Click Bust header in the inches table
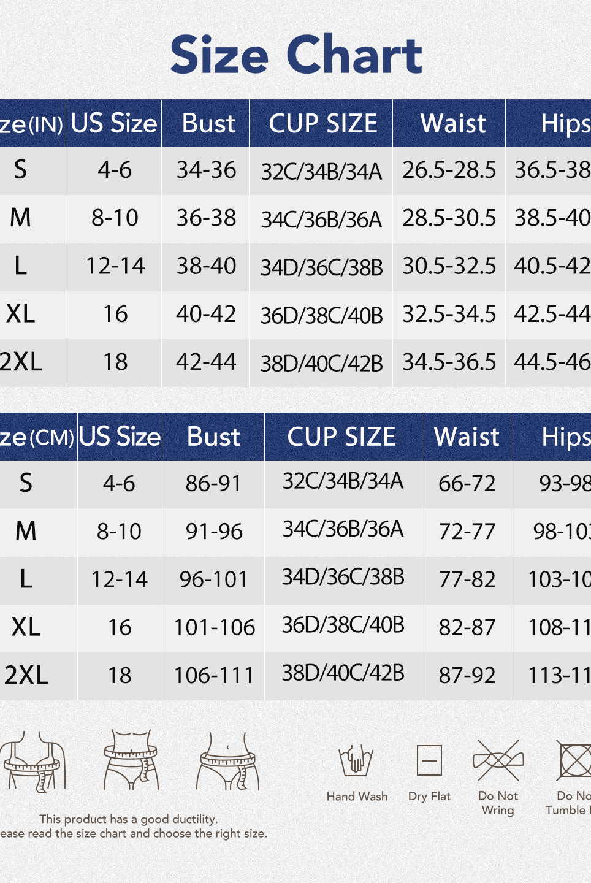The width and height of the screenshot is (591, 883). (x=208, y=124)
